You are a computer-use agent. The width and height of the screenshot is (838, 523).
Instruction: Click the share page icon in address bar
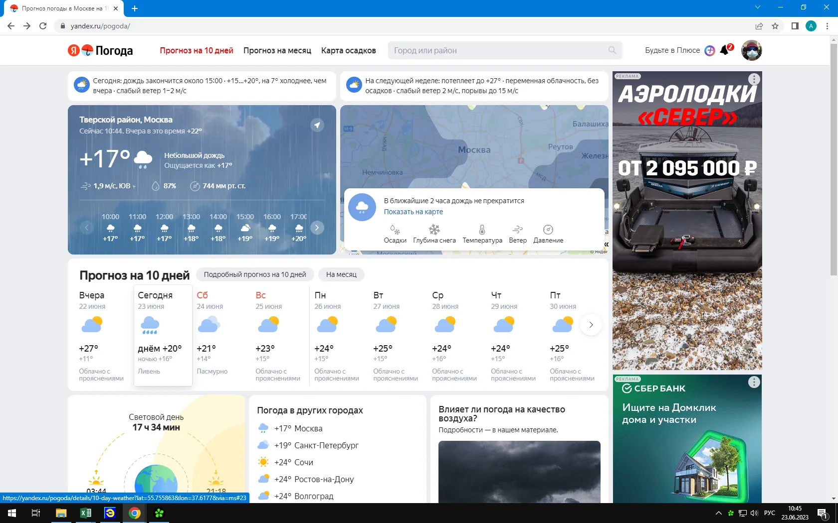click(x=759, y=26)
